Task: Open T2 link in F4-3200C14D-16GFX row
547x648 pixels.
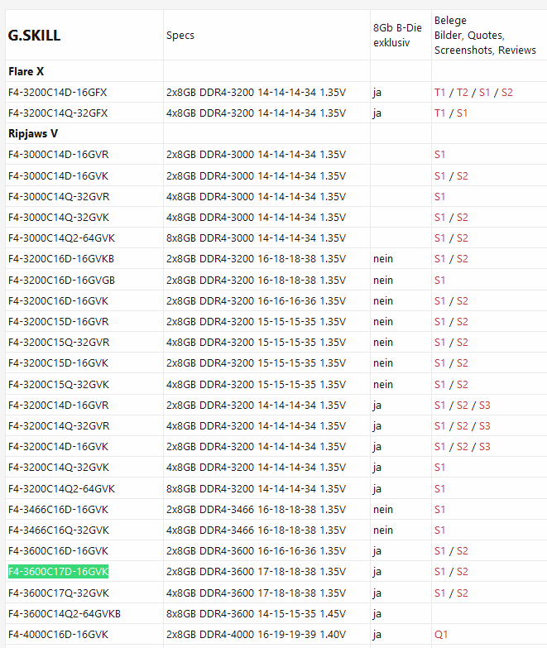Action: pos(462,92)
